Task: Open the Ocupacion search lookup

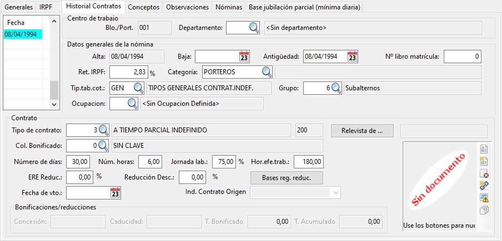Action: (x=132, y=104)
